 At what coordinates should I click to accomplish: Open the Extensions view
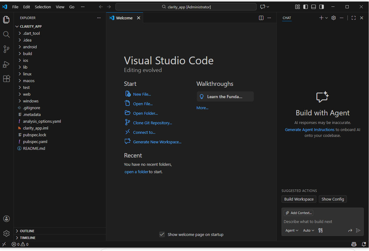6,79
